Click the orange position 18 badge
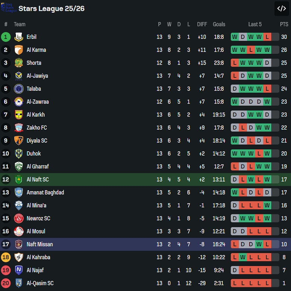 pyautogui.click(x=6, y=257)
